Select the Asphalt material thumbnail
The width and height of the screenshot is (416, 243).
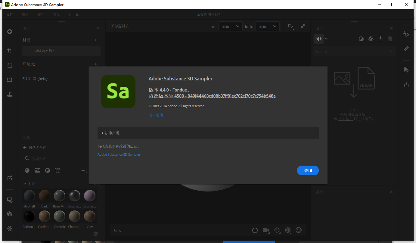29,196
